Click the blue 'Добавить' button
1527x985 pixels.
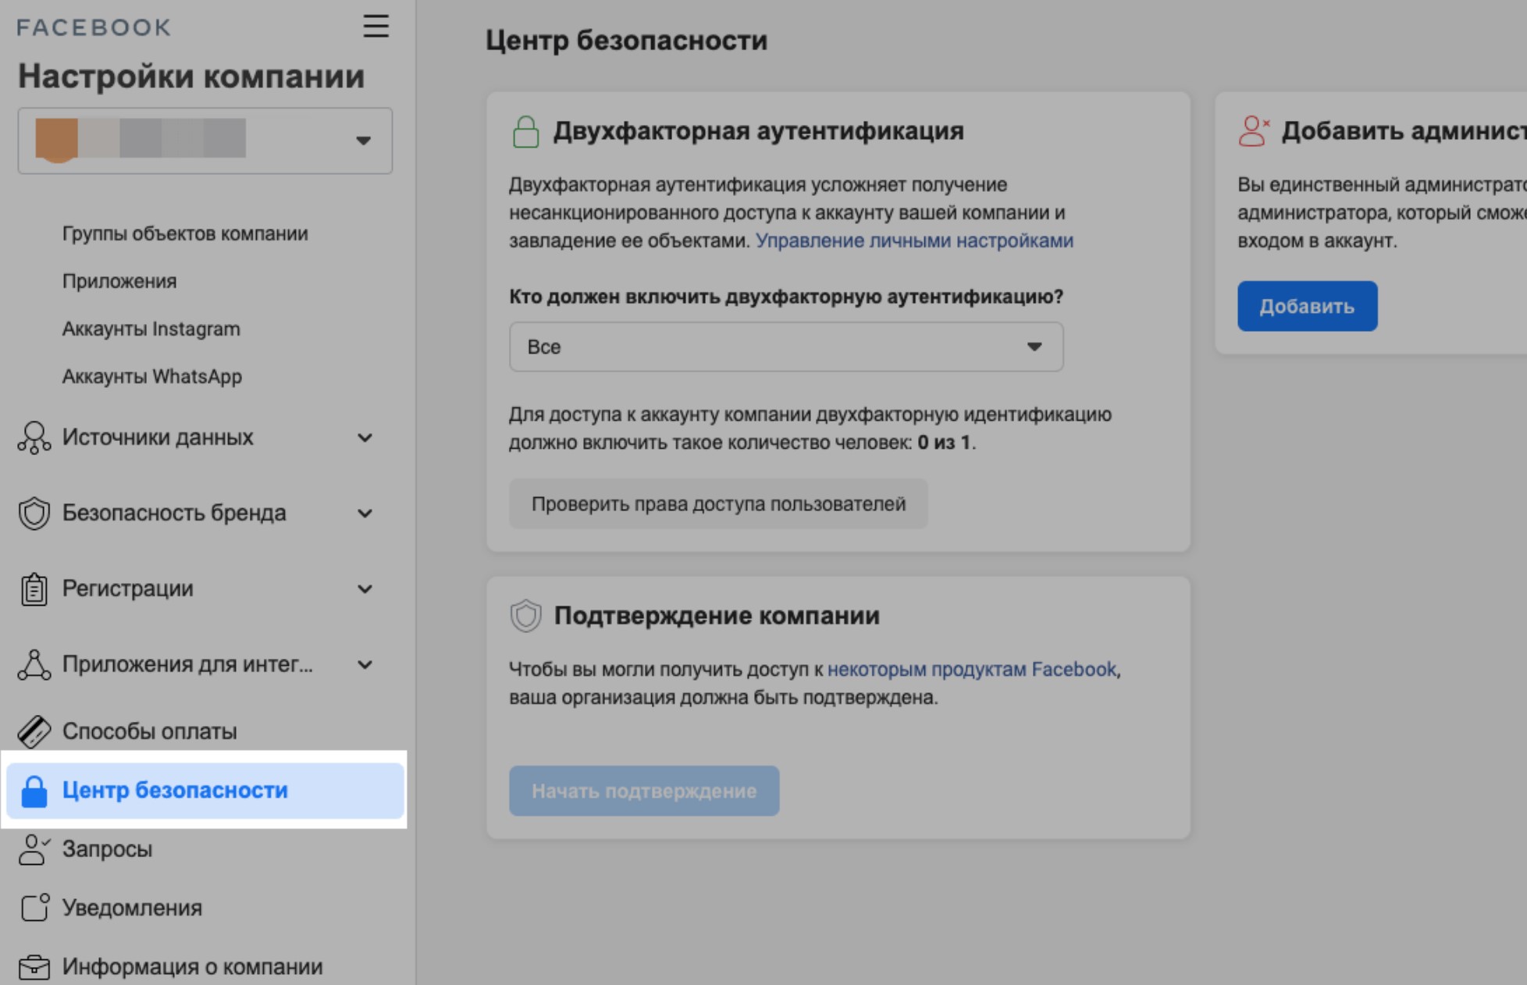tap(1307, 306)
